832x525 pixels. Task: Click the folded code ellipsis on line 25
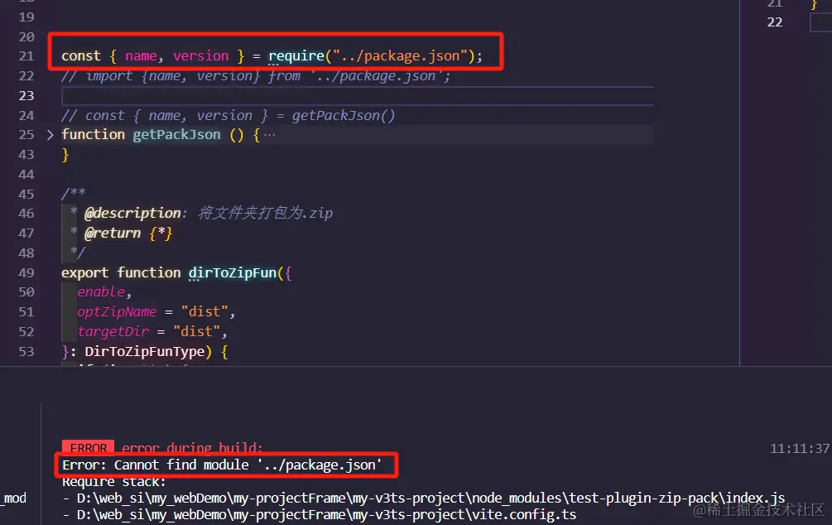click(x=270, y=135)
